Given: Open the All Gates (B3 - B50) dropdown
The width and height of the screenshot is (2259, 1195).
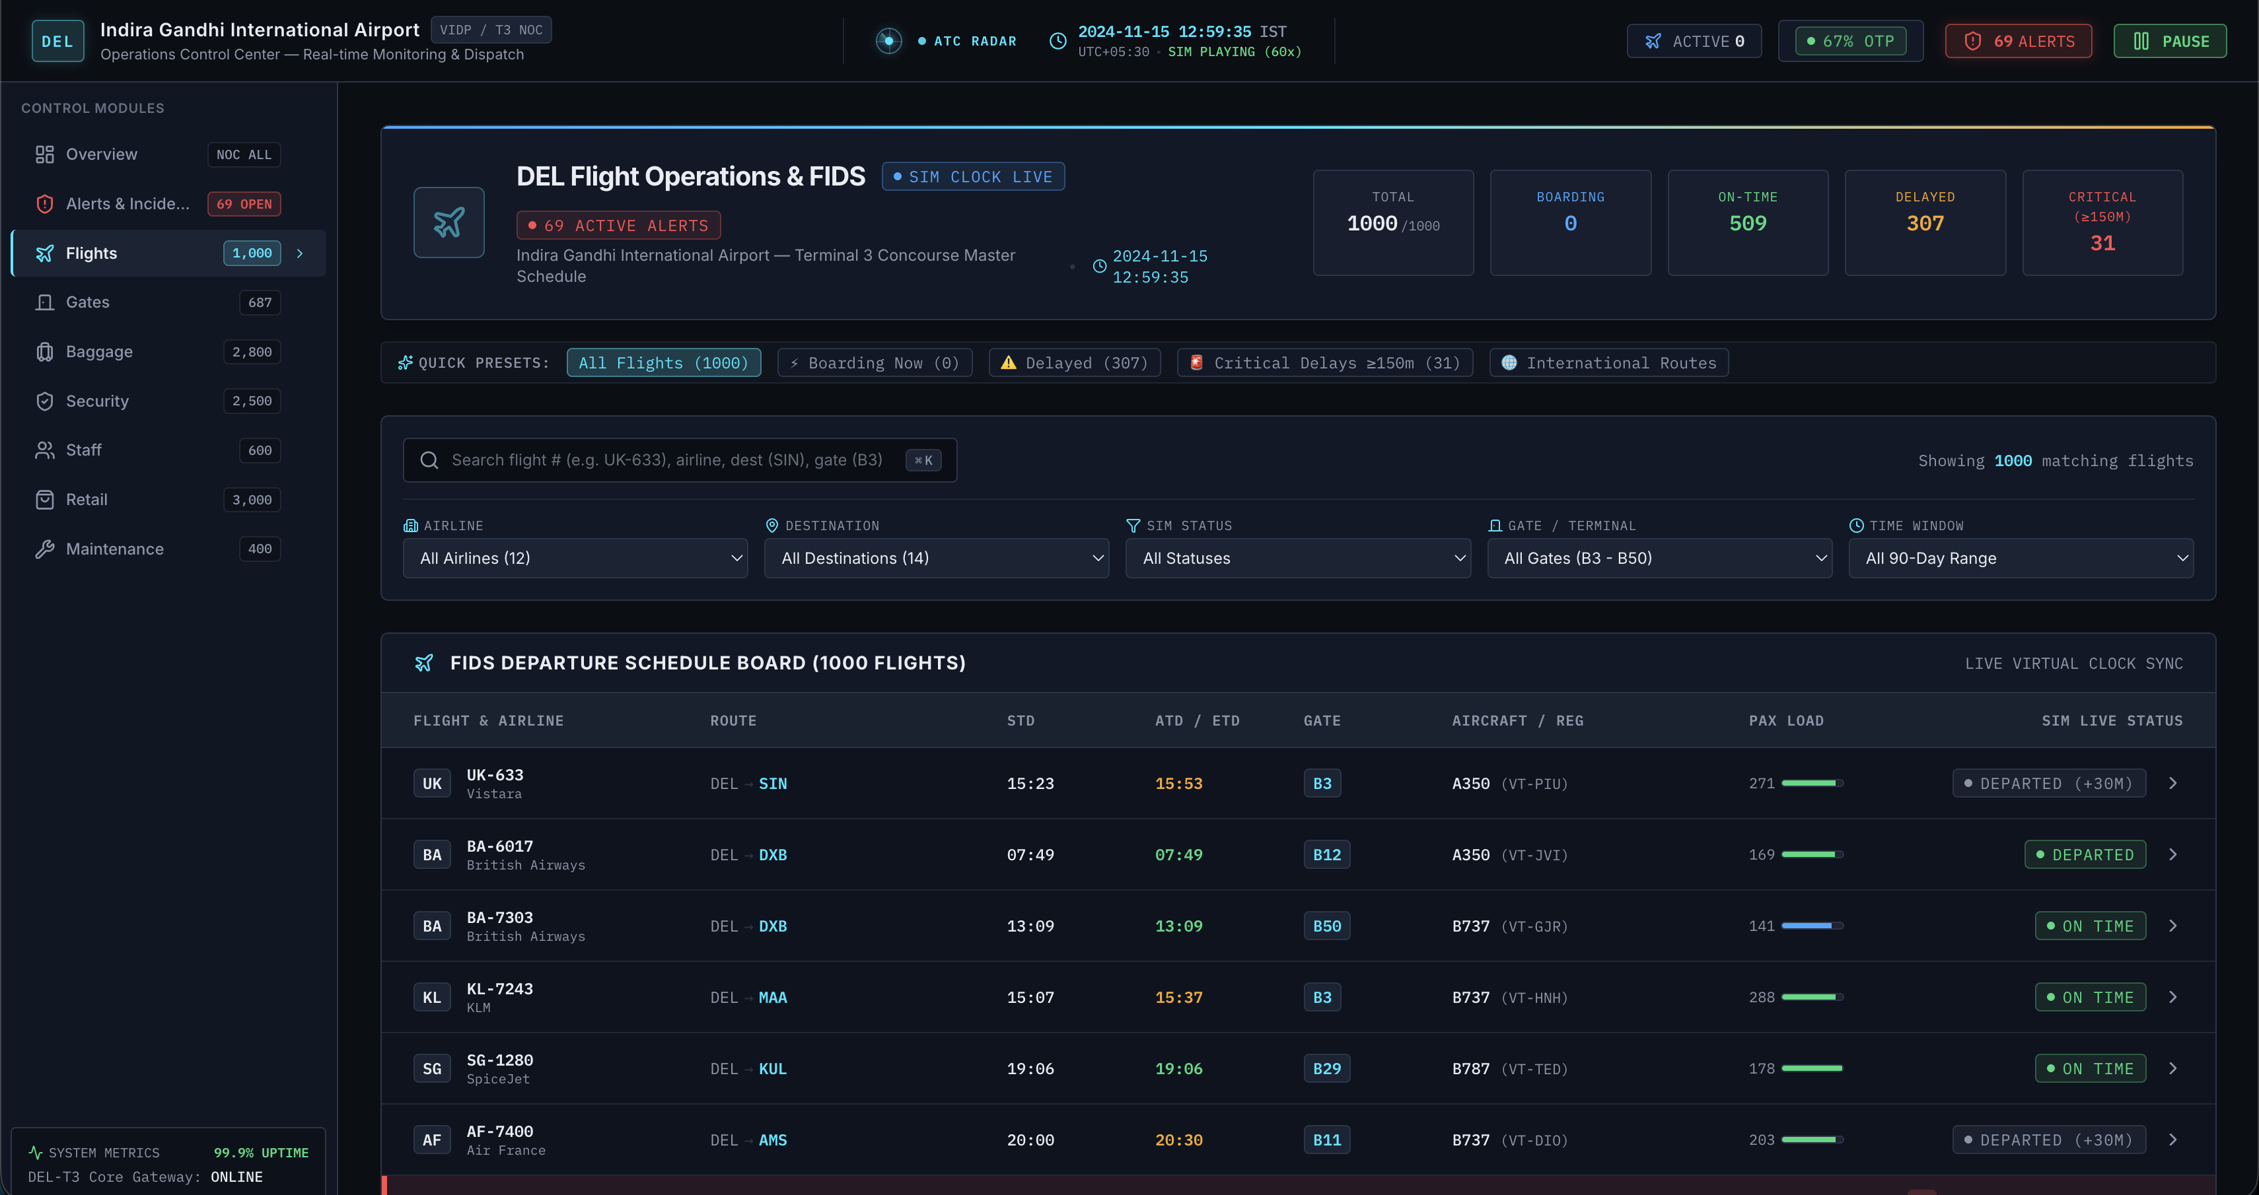Looking at the screenshot, I should (1660, 559).
